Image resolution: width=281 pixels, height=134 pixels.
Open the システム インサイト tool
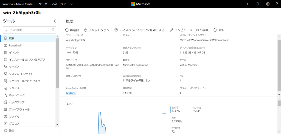(28, 74)
